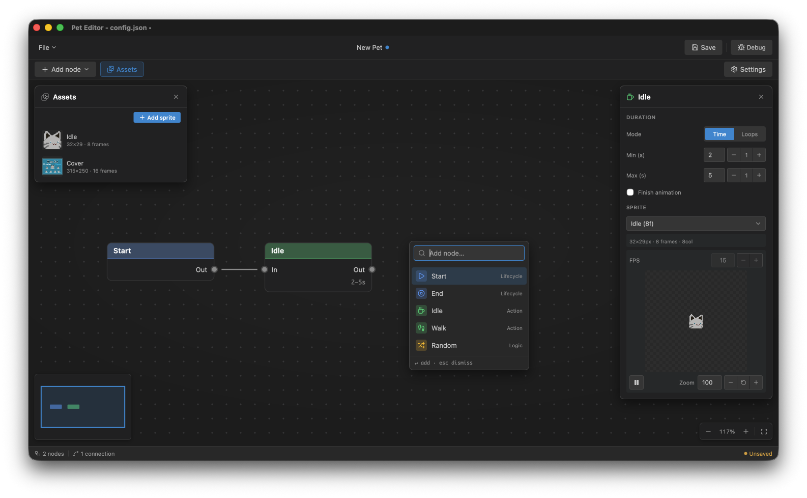The image size is (807, 498).
Task: Click the Walk footprints icon in list
Action: tap(421, 328)
